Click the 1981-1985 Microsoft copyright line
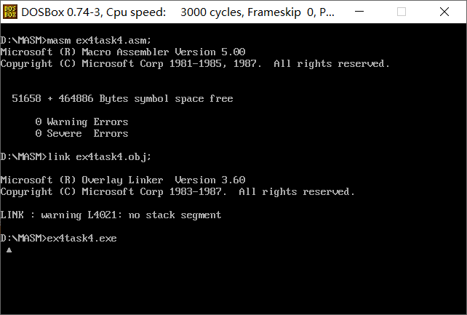Image resolution: width=467 pixels, height=315 pixels. (x=195, y=63)
